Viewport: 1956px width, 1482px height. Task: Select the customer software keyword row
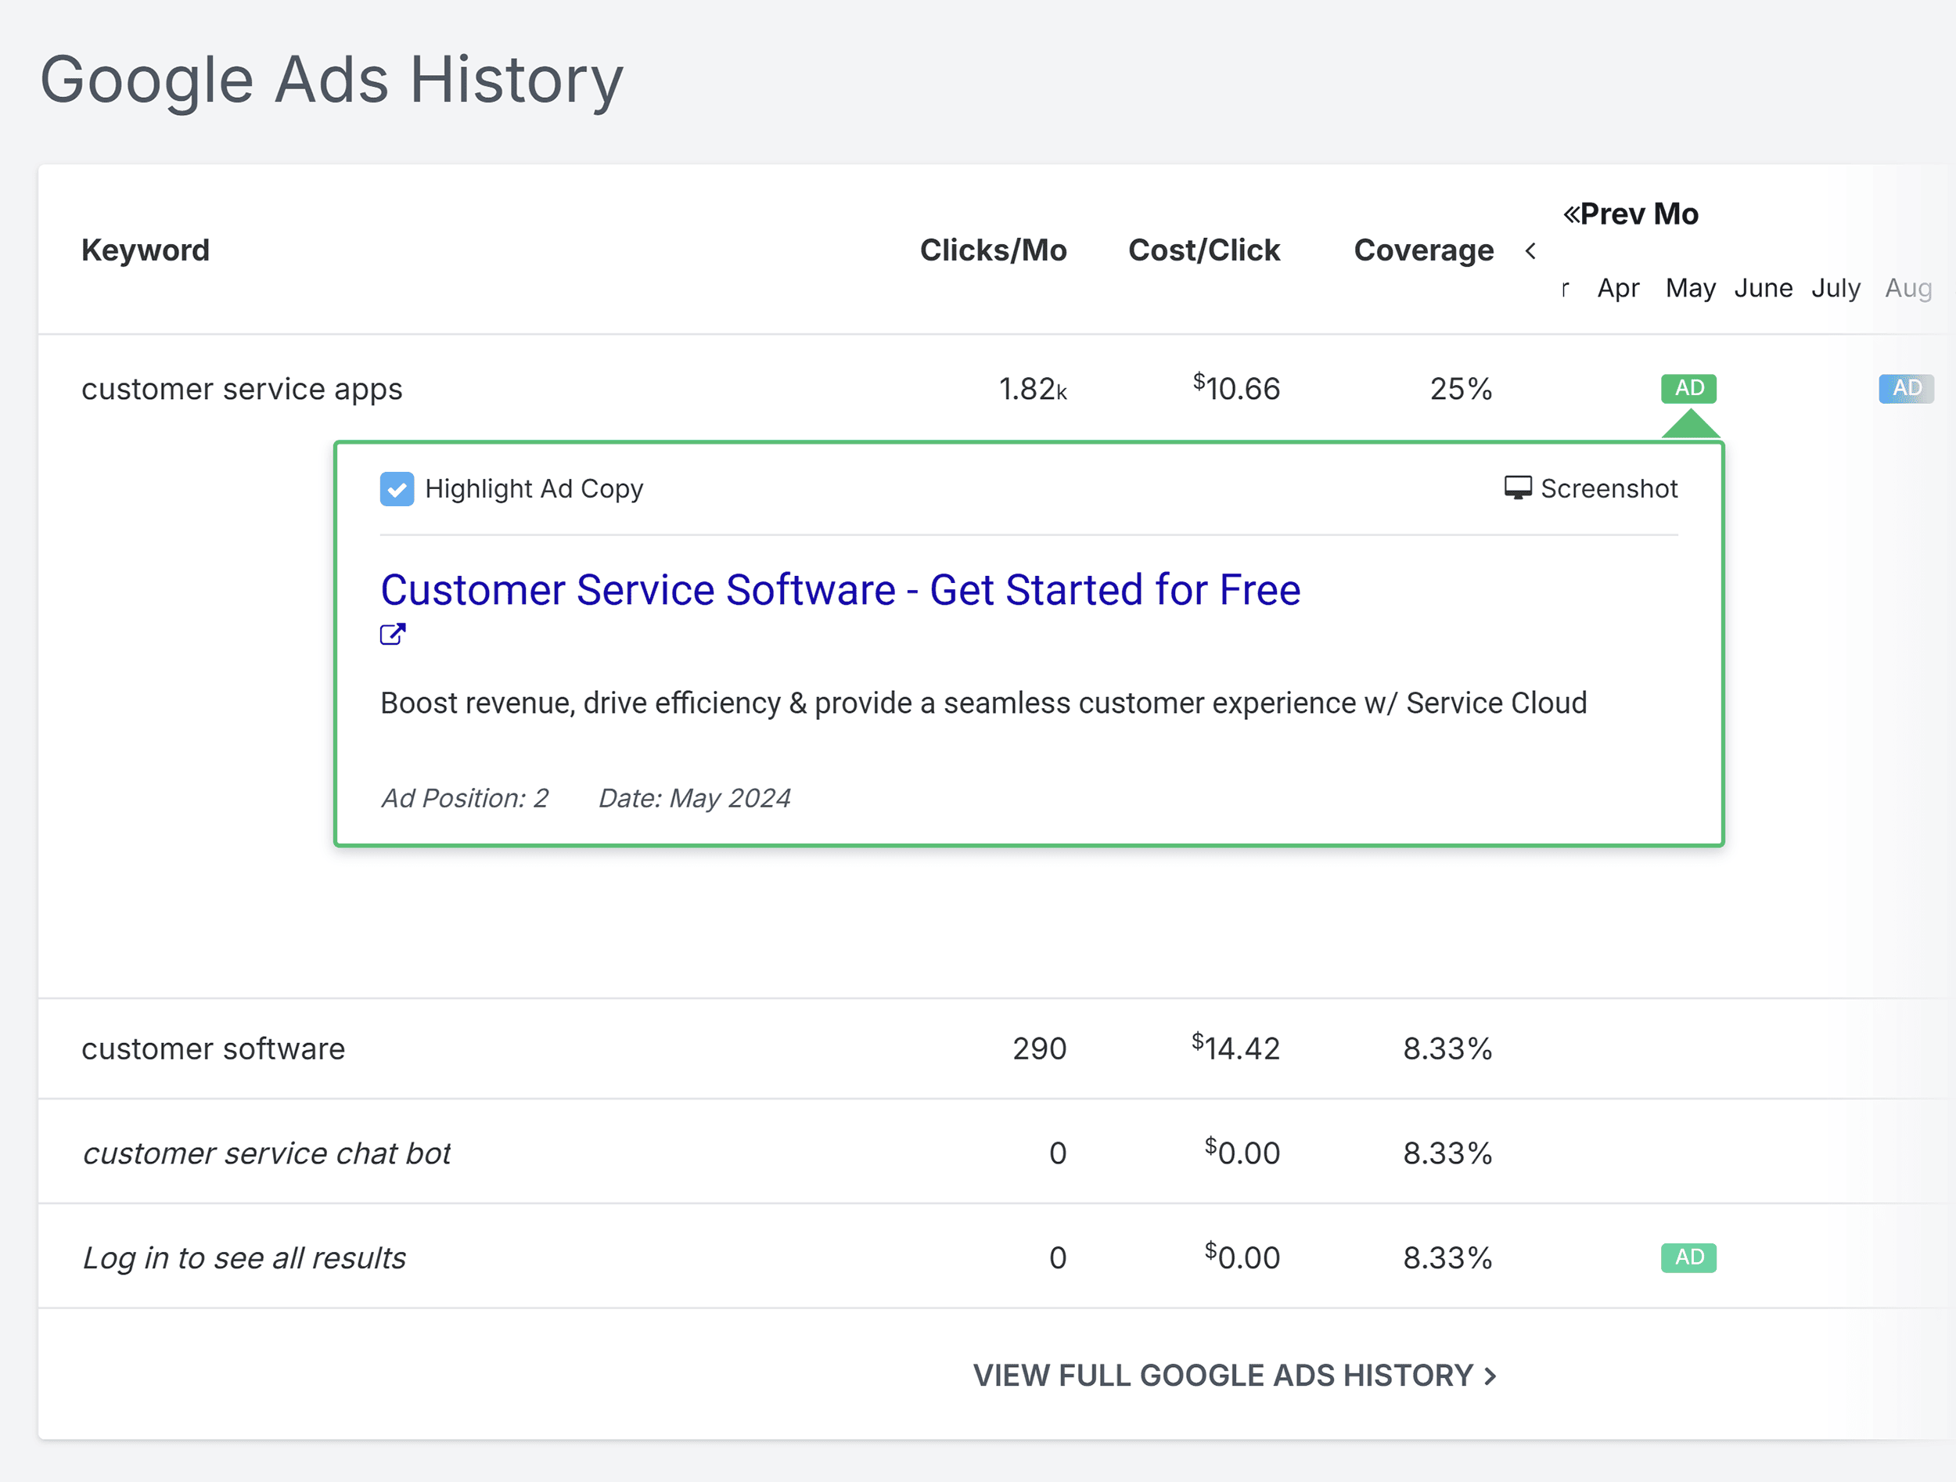(x=213, y=1049)
